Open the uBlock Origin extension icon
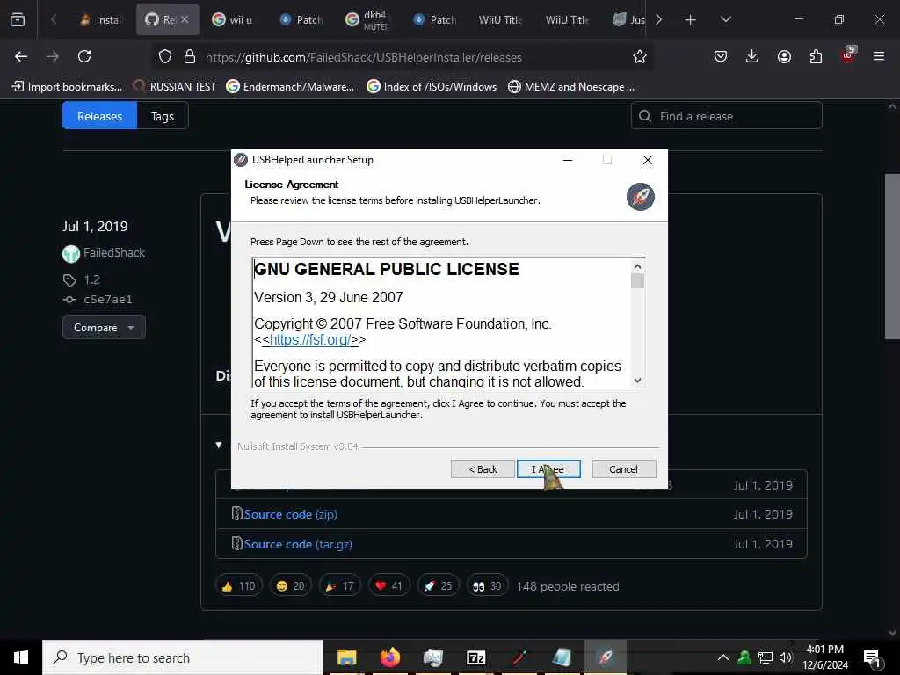 (848, 55)
